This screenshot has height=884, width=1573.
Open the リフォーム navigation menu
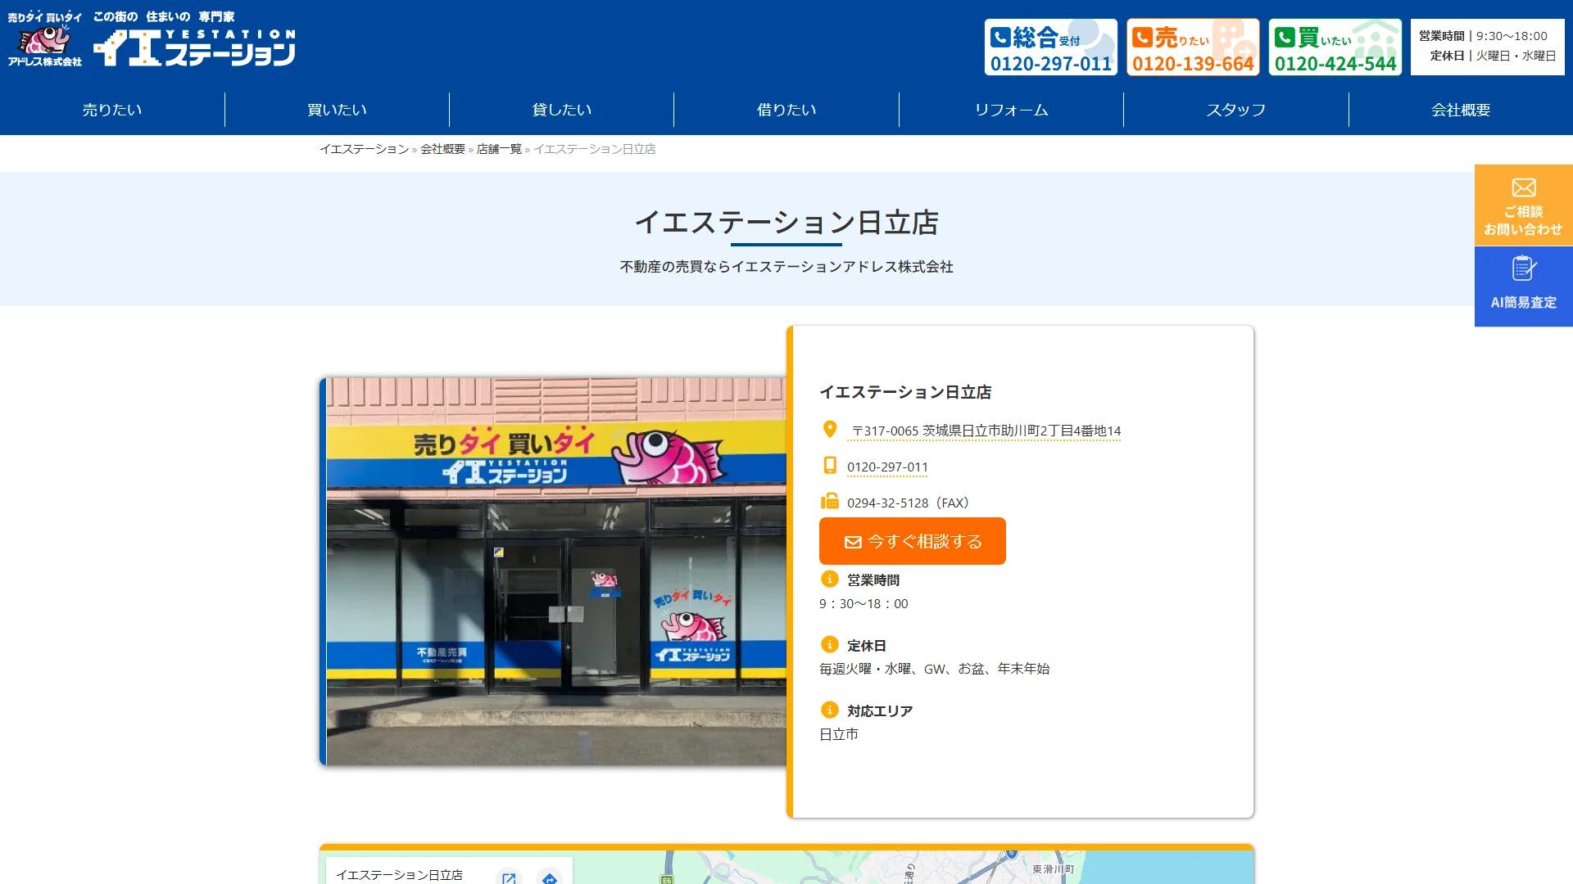[x=1011, y=110]
